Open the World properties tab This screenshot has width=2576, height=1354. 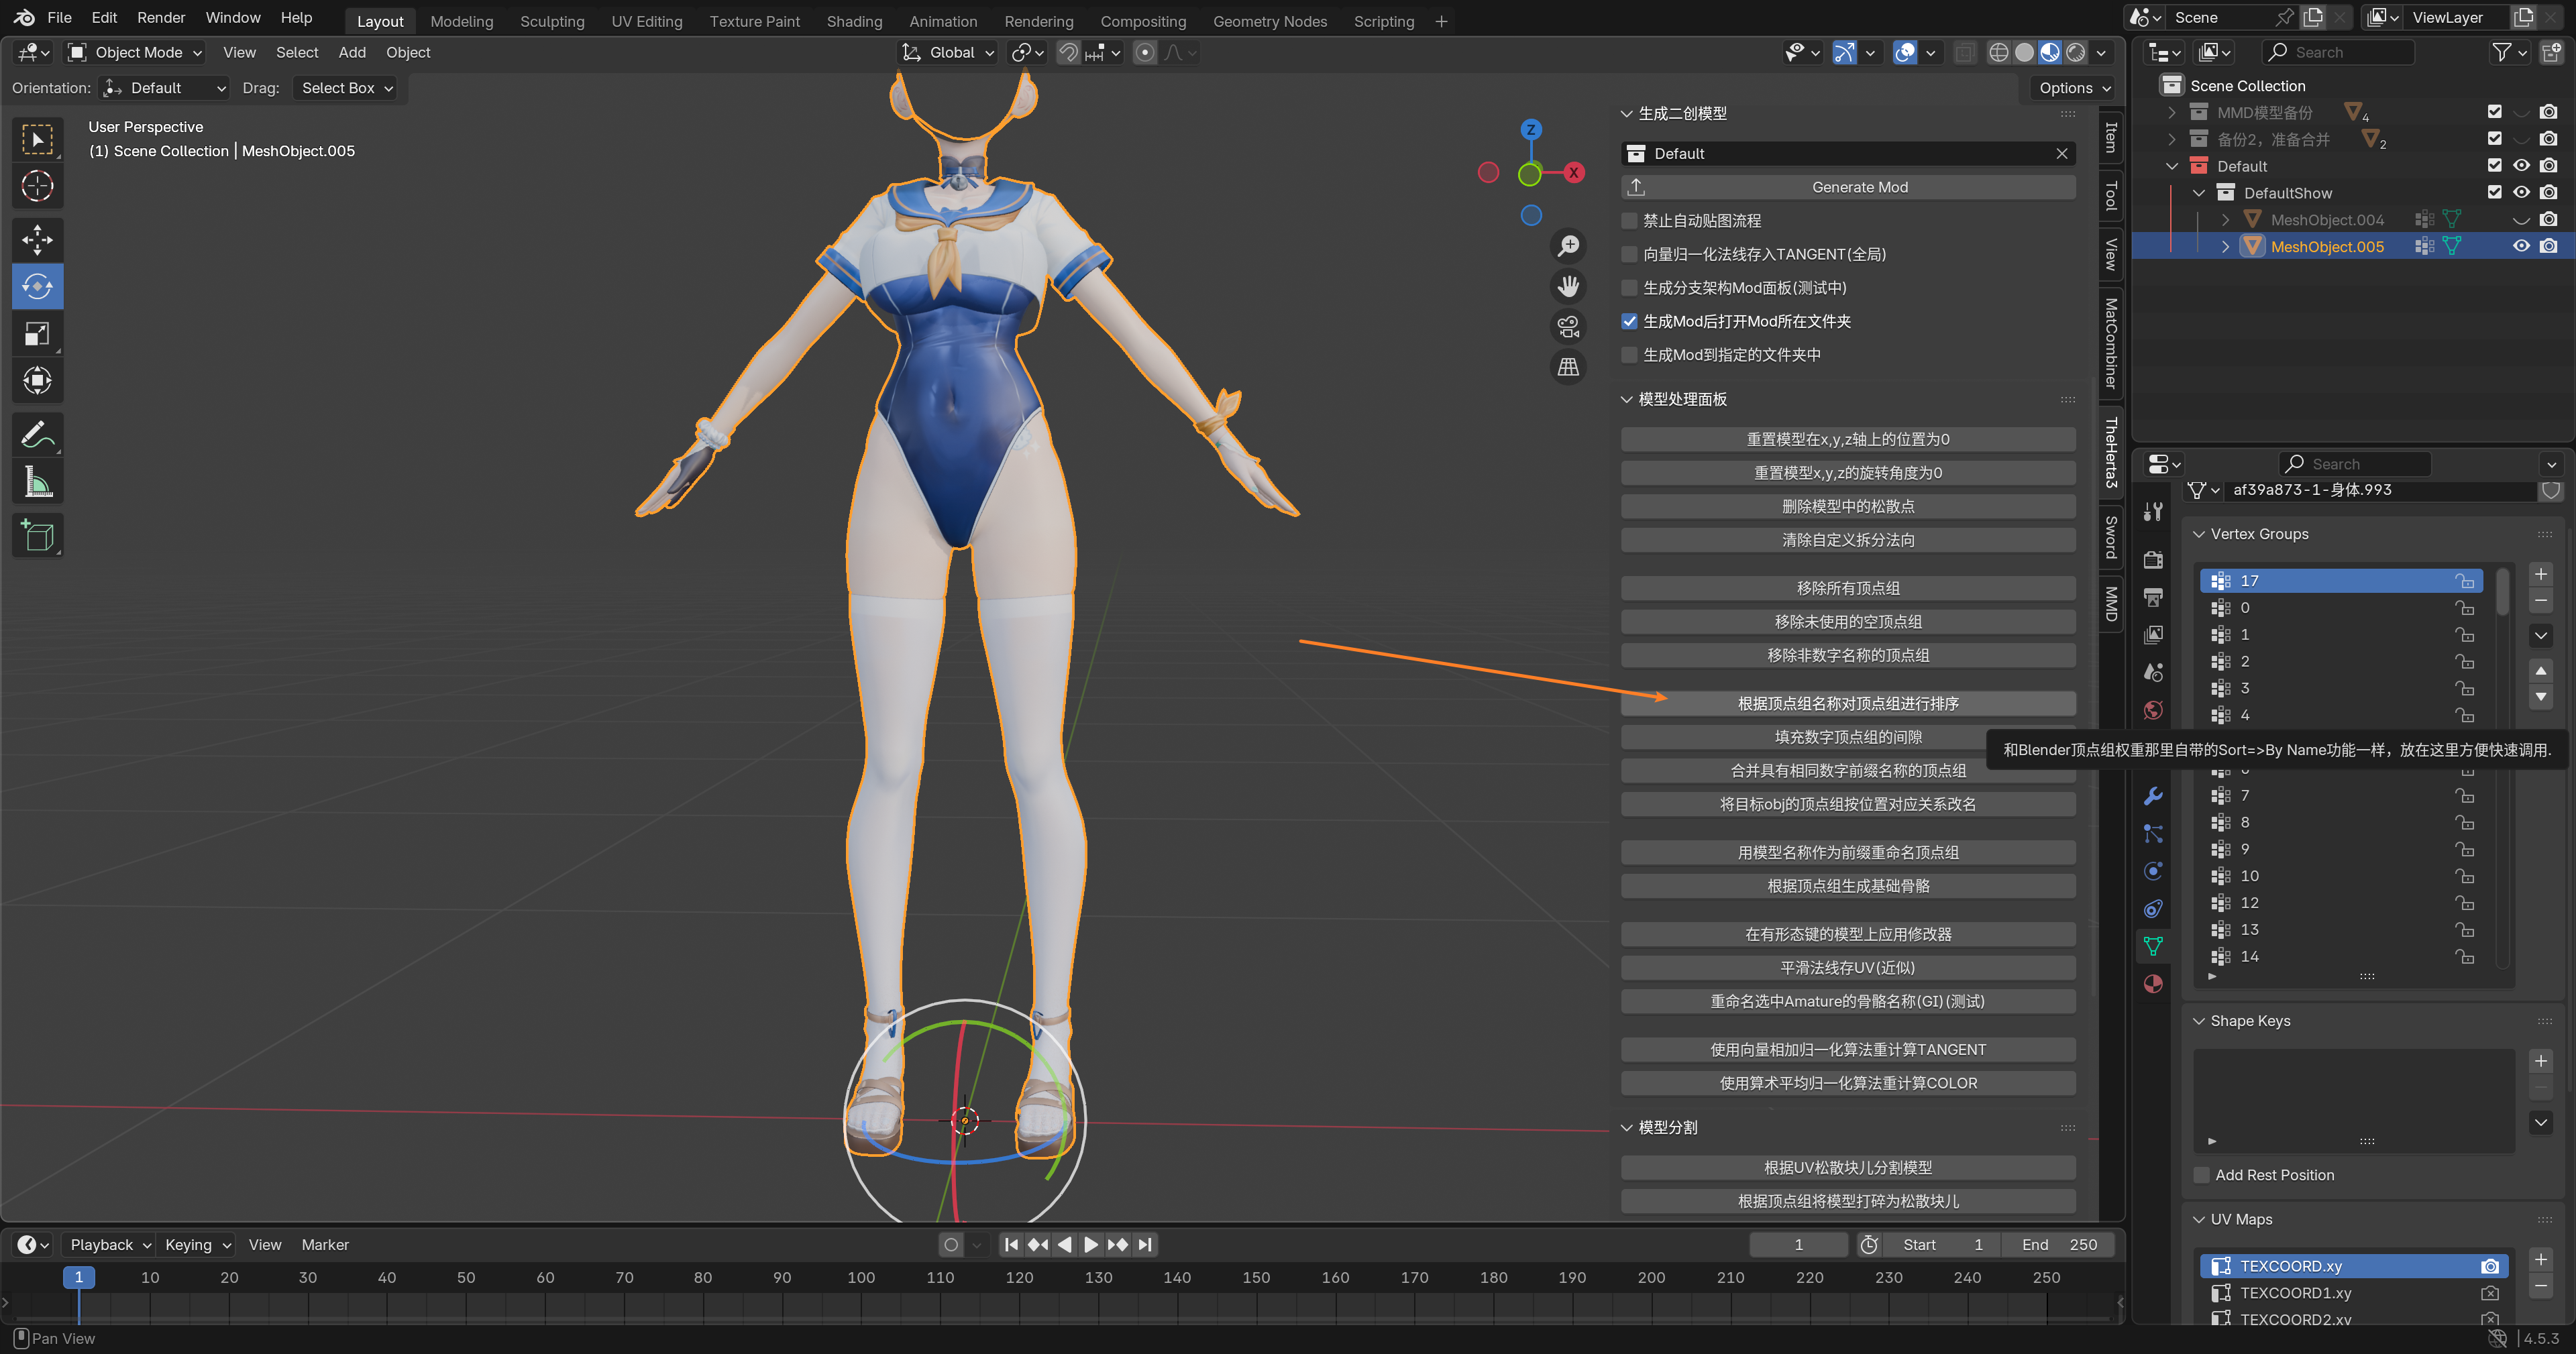point(2153,710)
